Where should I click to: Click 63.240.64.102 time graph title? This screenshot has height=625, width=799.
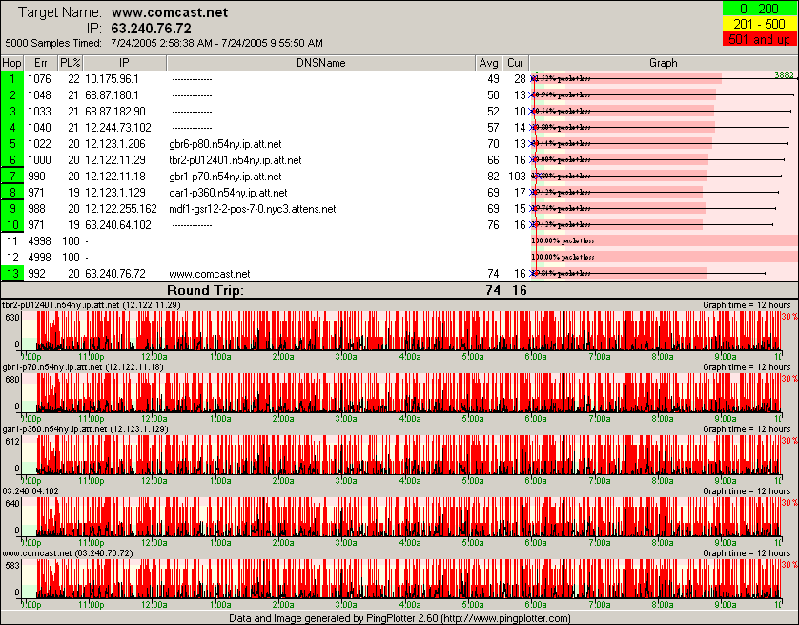(31, 491)
